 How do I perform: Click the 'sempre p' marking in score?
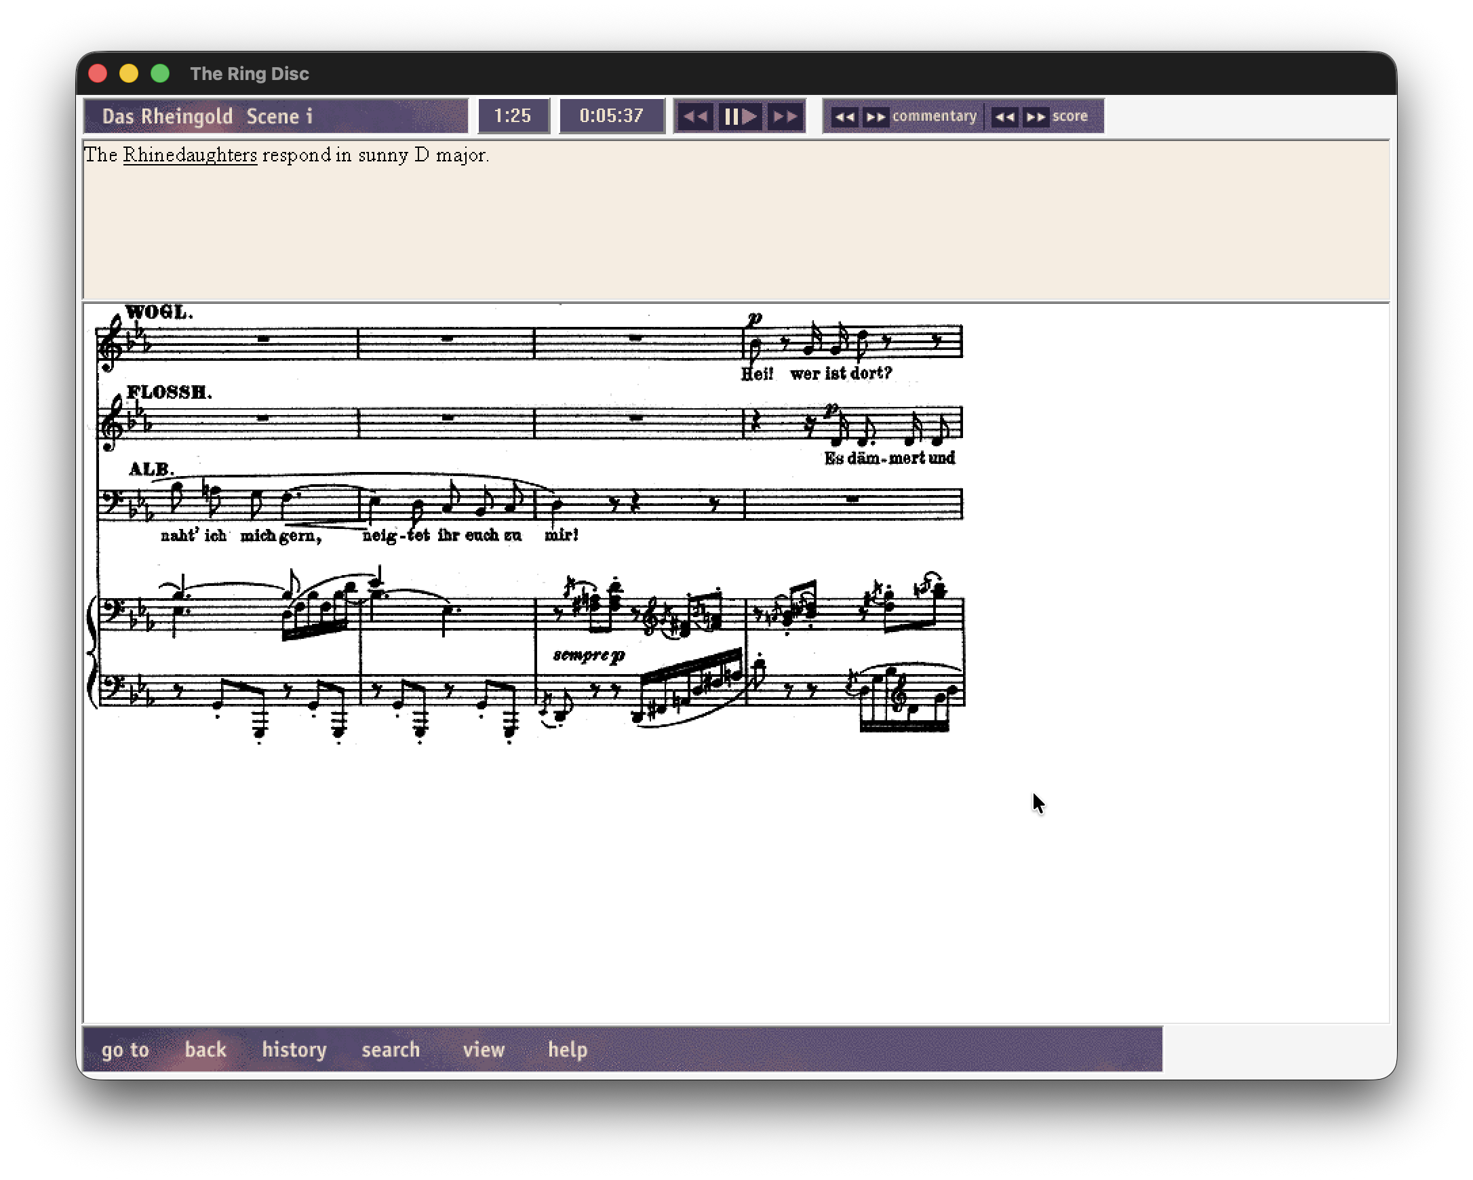click(589, 656)
